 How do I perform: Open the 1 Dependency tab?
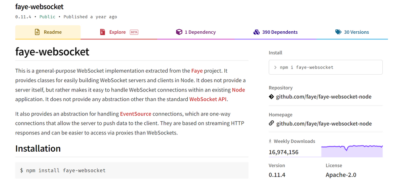tap(196, 32)
